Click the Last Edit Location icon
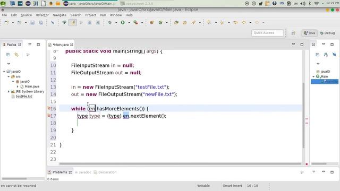340x191 pixels. click(x=235, y=22)
